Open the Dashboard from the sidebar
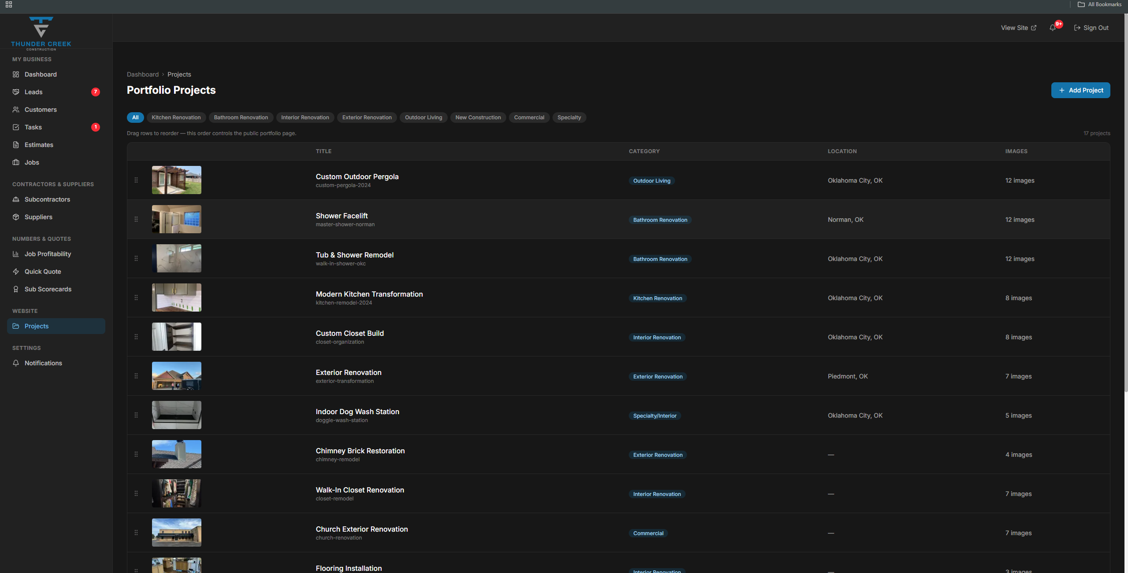The height and width of the screenshot is (573, 1128). coord(41,74)
